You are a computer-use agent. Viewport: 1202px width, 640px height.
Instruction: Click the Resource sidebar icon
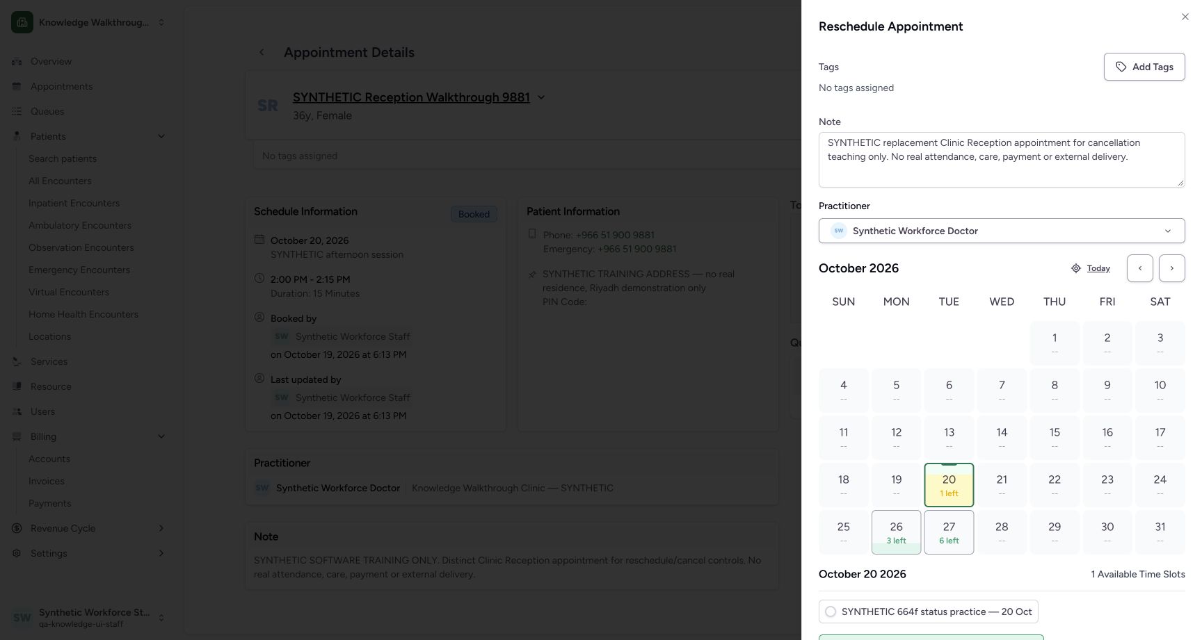pyautogui.click(x=17, y=386)
